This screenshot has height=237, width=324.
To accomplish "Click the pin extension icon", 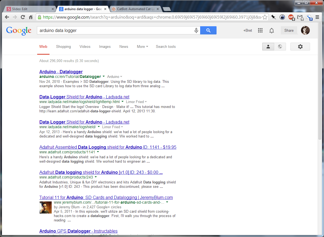I will click(273, 17).
